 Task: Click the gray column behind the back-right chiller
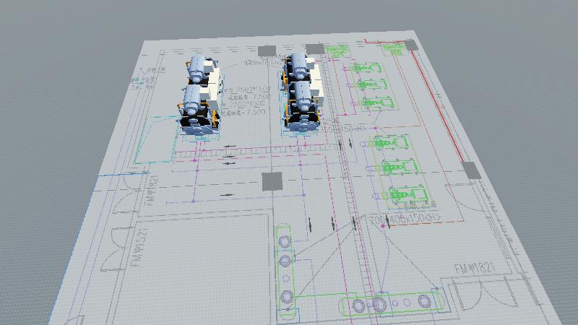pos(314,49)
